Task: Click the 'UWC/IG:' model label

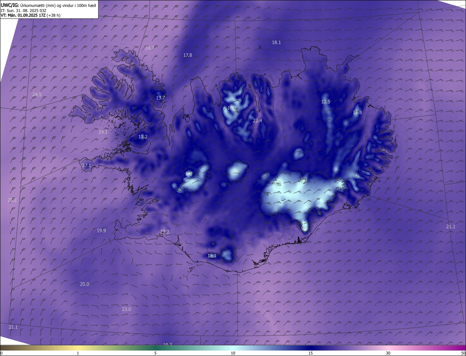Action: coord(10,5)
